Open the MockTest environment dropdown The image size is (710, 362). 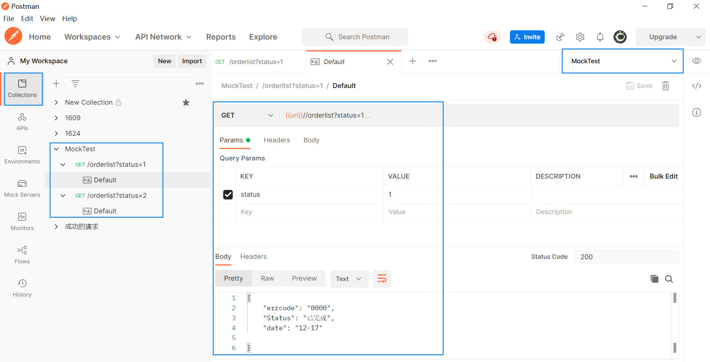click(623, 61)
